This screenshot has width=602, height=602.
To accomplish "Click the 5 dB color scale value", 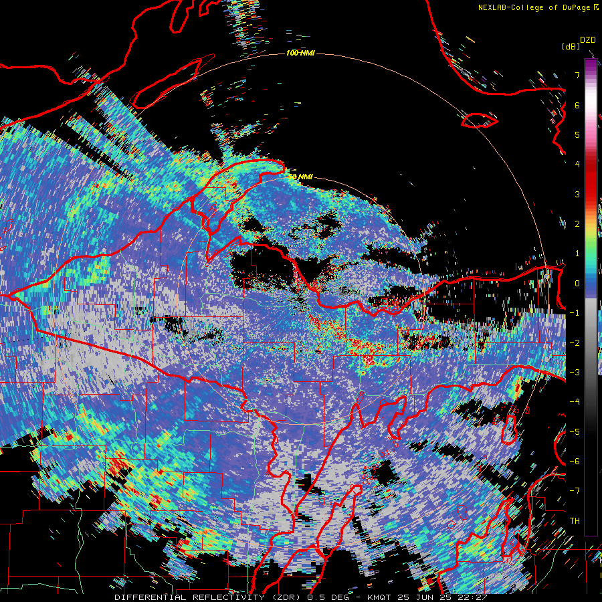I will tap(577, 134).
